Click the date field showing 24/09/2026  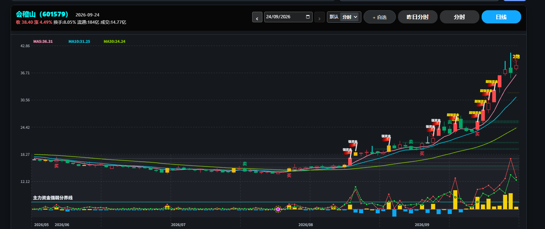[x=288, y=17]
